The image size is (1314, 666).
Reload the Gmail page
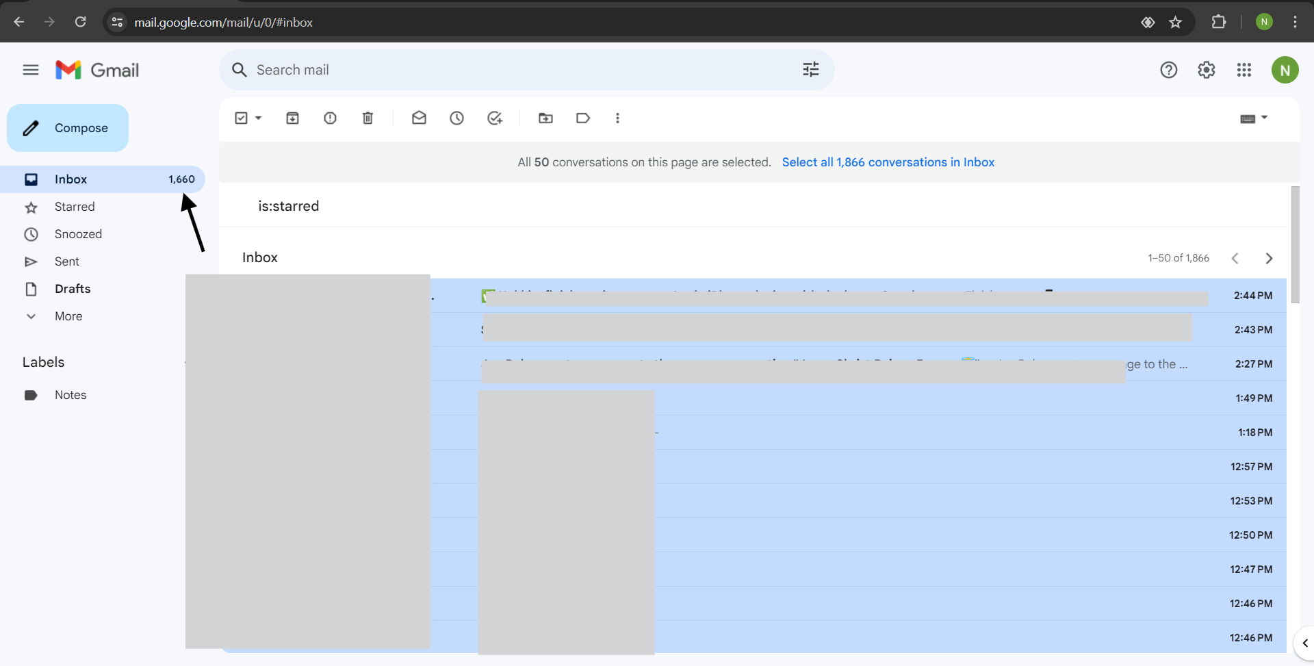[x=80, y=22]
